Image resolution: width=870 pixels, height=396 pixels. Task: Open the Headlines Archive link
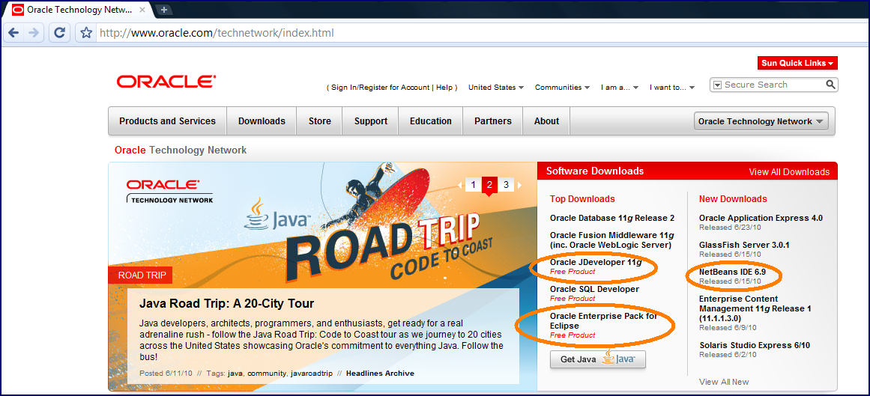[380, 374]
